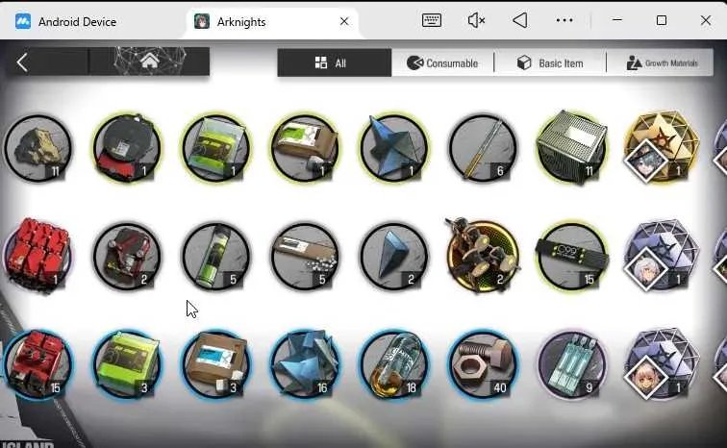Select the blue crystal shard item count 2
Image resolution: width=727 pixels, height=448 pixels.
394,257
